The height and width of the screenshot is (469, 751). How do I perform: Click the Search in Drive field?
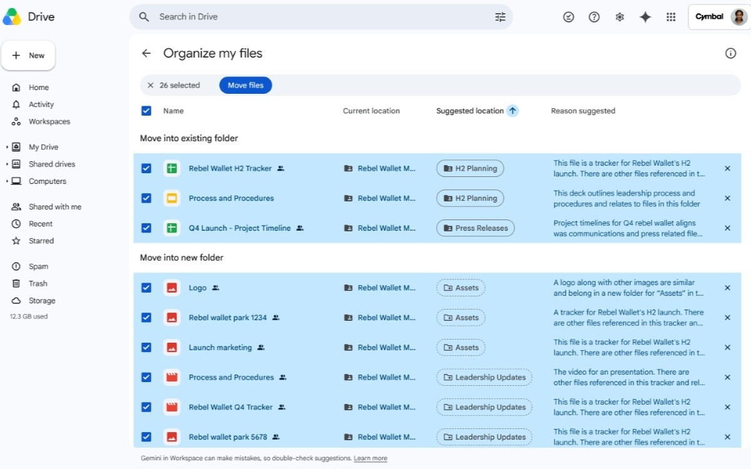pyautogui.click(x=321, y=17)
